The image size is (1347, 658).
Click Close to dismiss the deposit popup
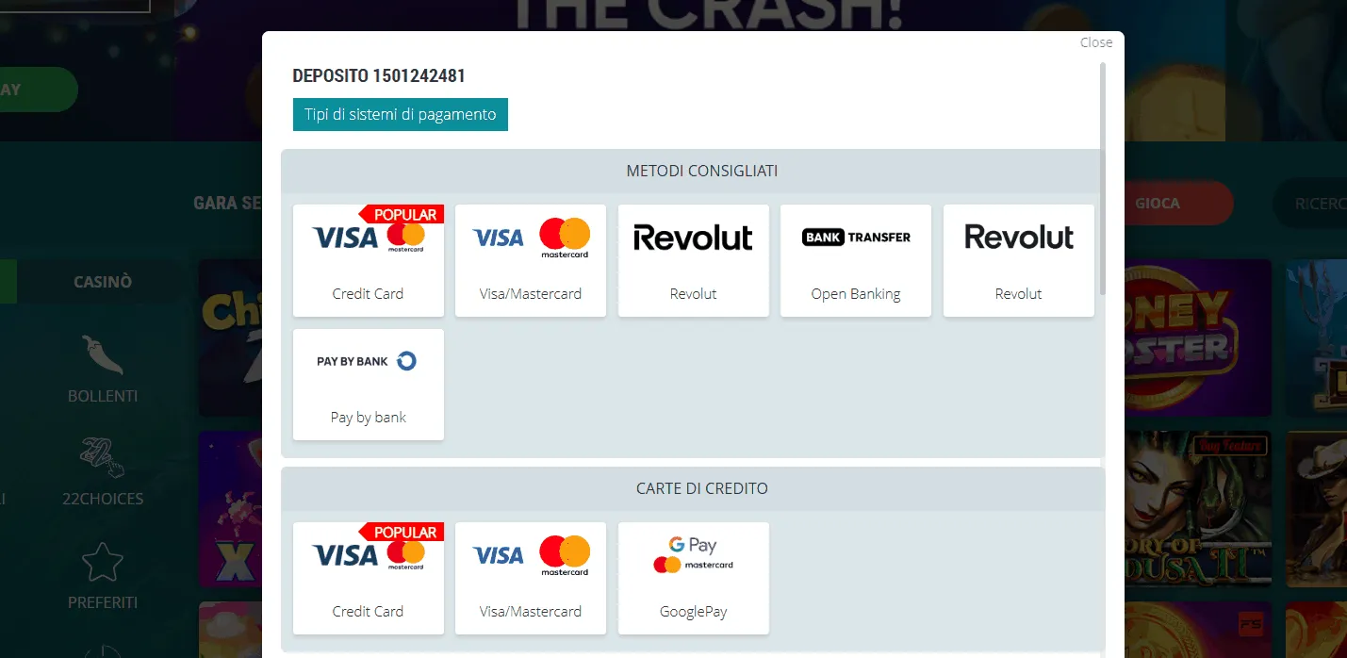point(1095,41)
